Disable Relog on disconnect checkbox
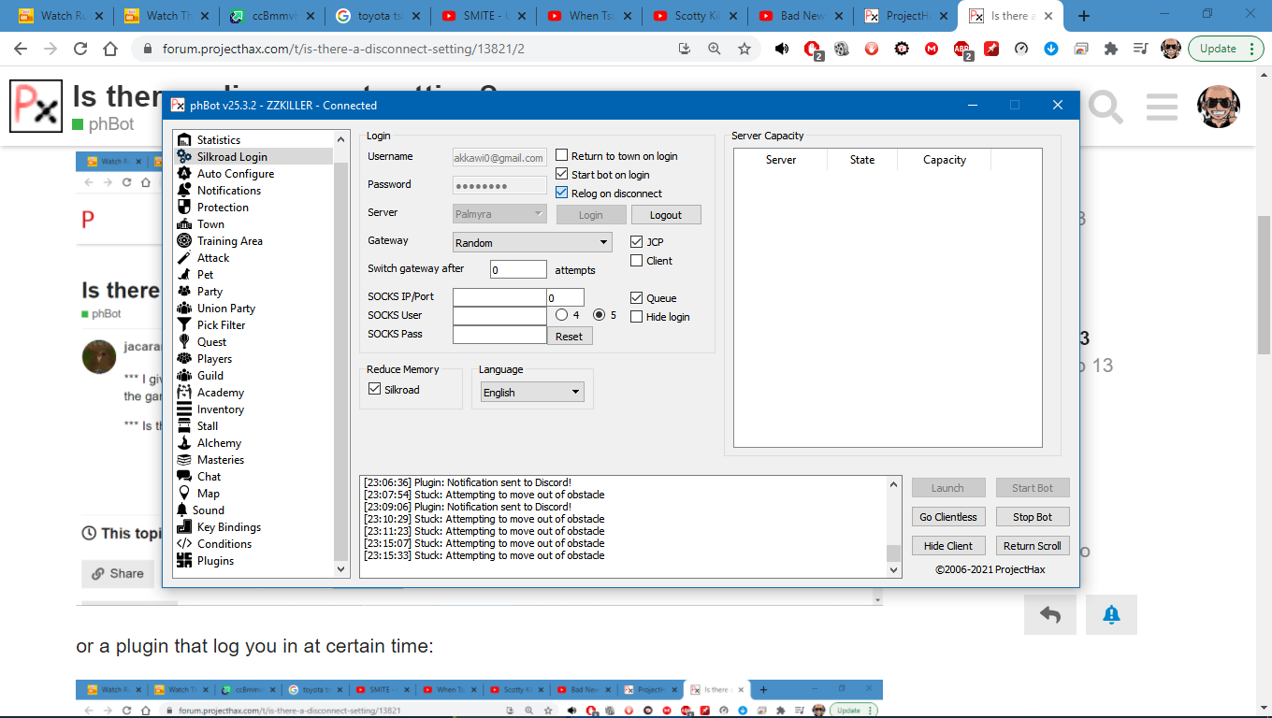This screenshot has height=718, width=1272. (x=562, y=194)
